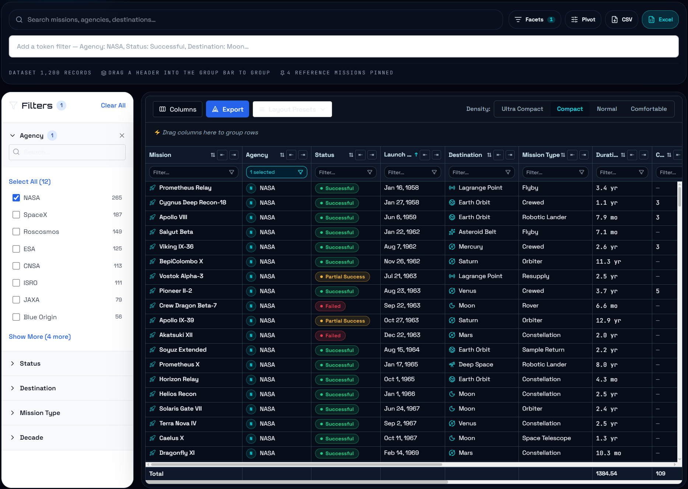Open the Columns chooser

[178, 109]
